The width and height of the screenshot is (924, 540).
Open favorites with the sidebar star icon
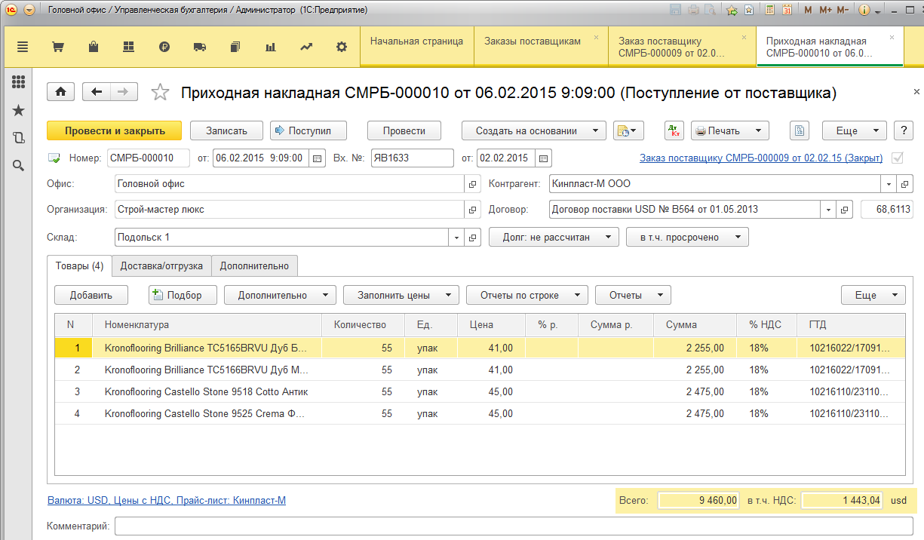19,111
